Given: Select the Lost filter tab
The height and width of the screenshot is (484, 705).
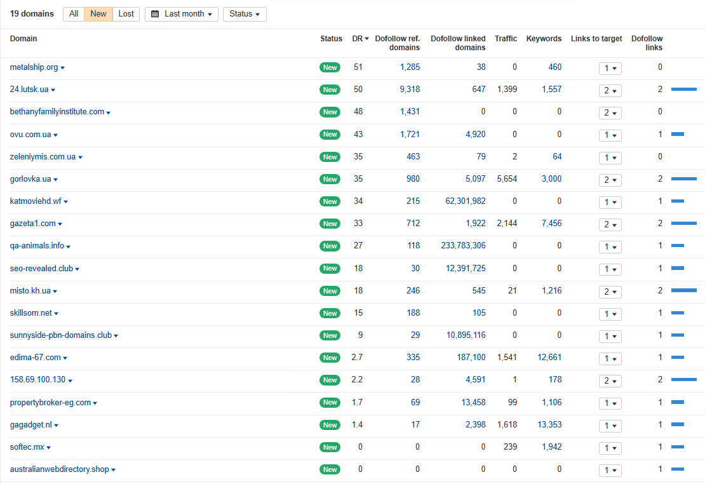Looking at the screenshot, I should (126, 14).
